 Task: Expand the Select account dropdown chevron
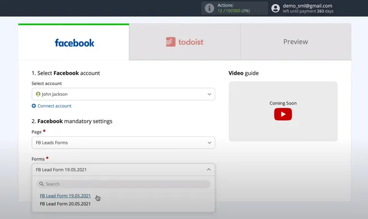(209, 94)
